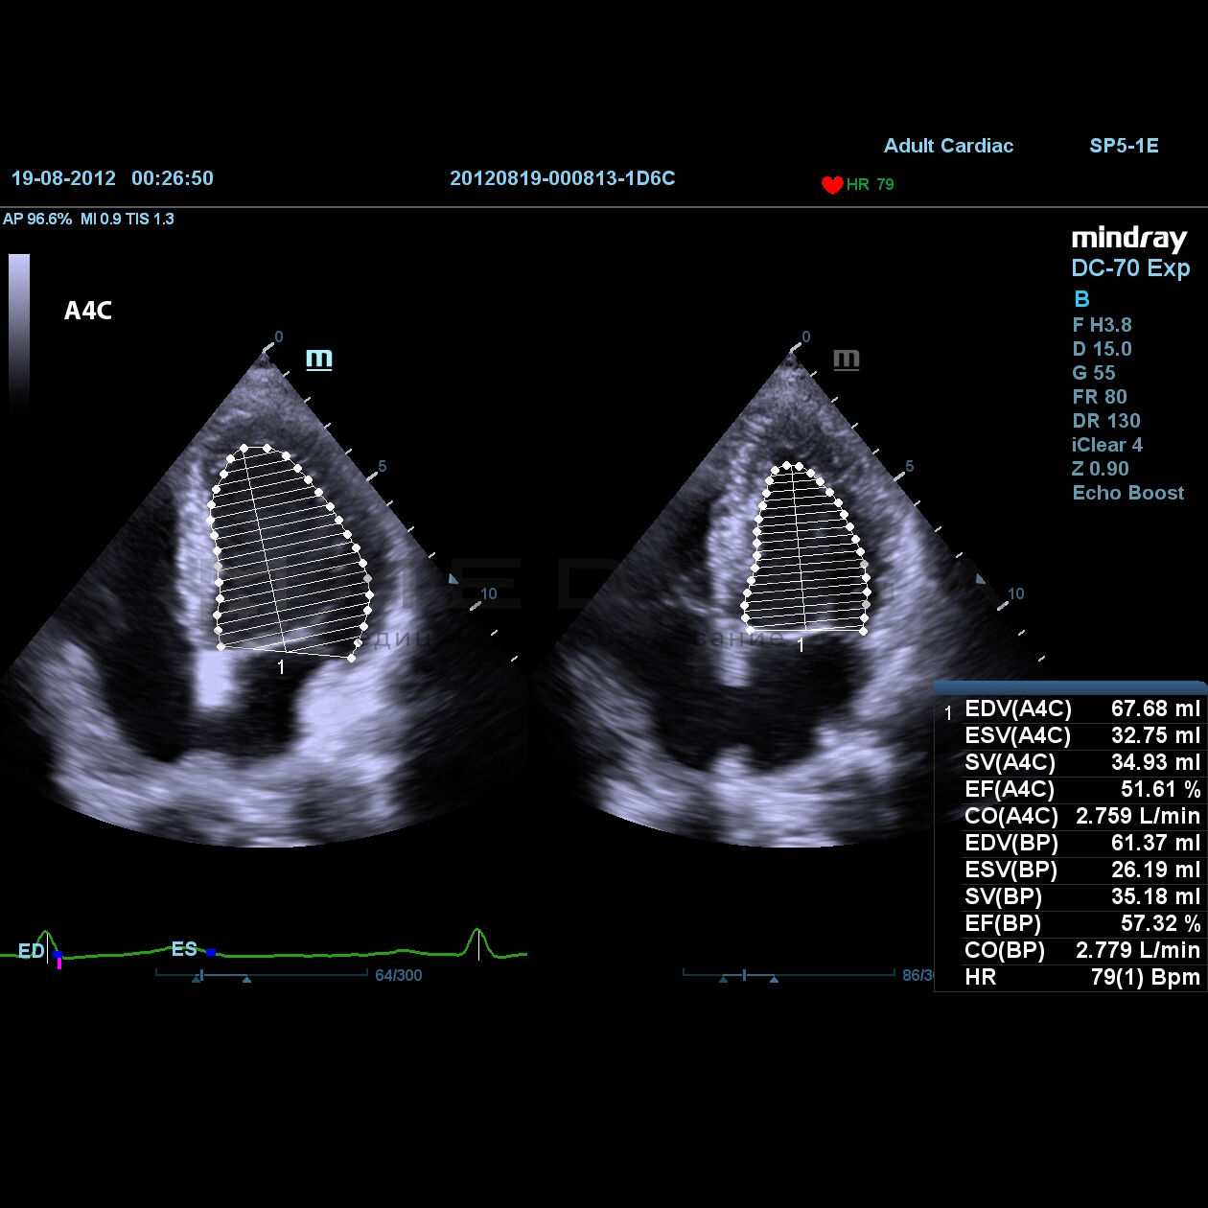Viewport: 1208px width, 1208px height.
Task: Click the red heart HR icon
Action: click(x=831, y=184)
